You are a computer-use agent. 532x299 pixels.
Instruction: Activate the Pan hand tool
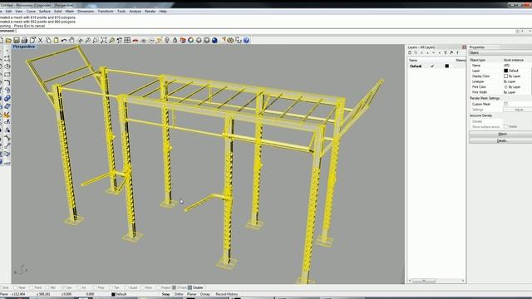[x=71, y=41]
